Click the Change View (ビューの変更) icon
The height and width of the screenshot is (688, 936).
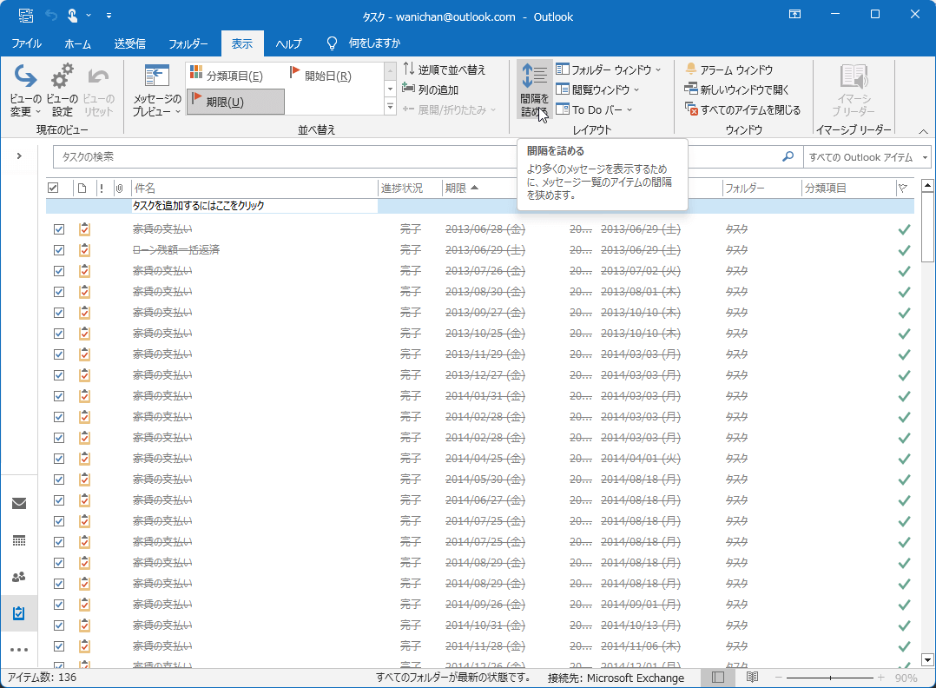pyautogui.click(x=25, y=78)
